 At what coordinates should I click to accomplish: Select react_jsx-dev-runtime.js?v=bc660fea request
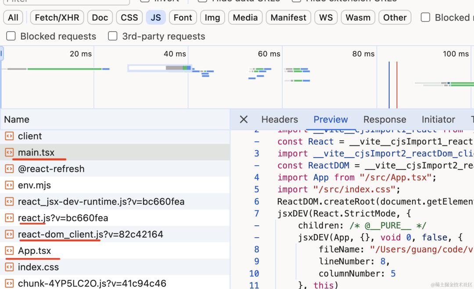tap(115, 201)
